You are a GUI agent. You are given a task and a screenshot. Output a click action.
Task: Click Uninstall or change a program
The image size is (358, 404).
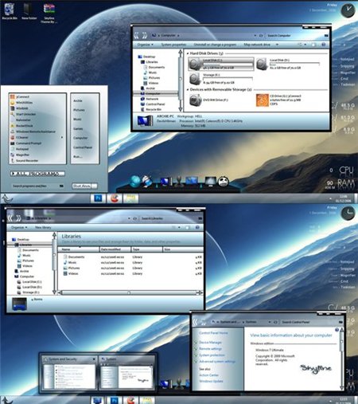coord(215,45)
